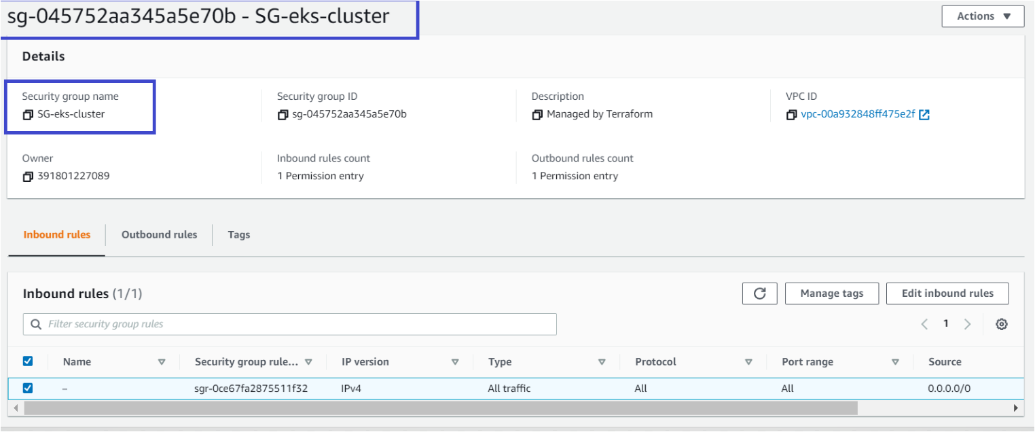Image resolution: width=1035 pixels, height=432 pixels.
Task: Open the Tags tab
Action: pyautogui.click(x=239, y=235)
